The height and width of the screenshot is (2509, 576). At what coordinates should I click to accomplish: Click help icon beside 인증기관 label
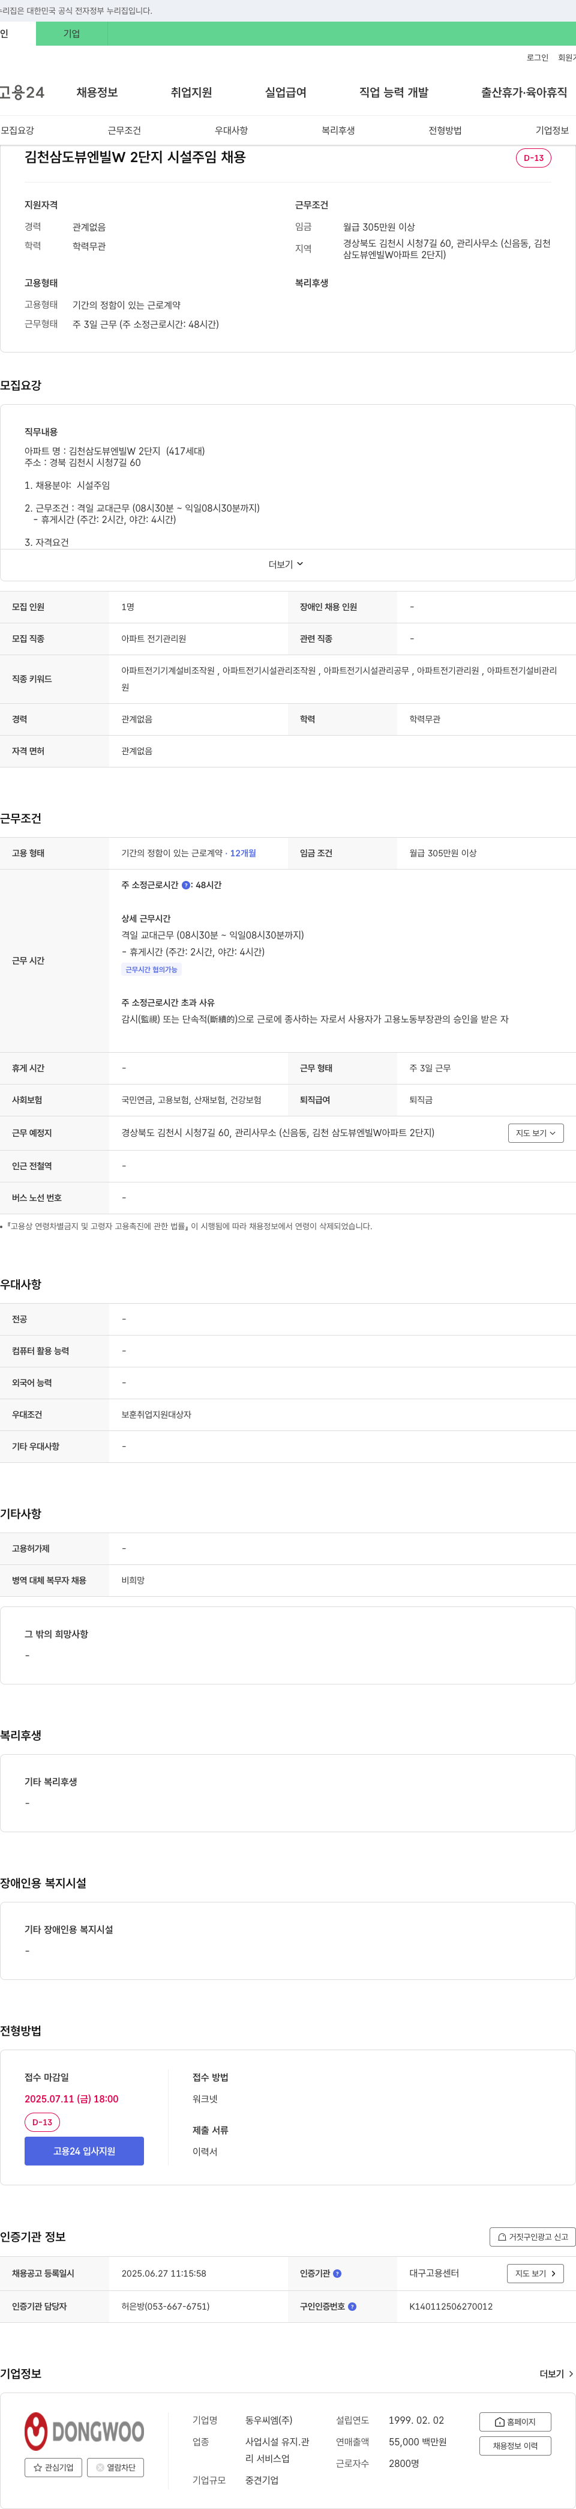pos(338,2274)
